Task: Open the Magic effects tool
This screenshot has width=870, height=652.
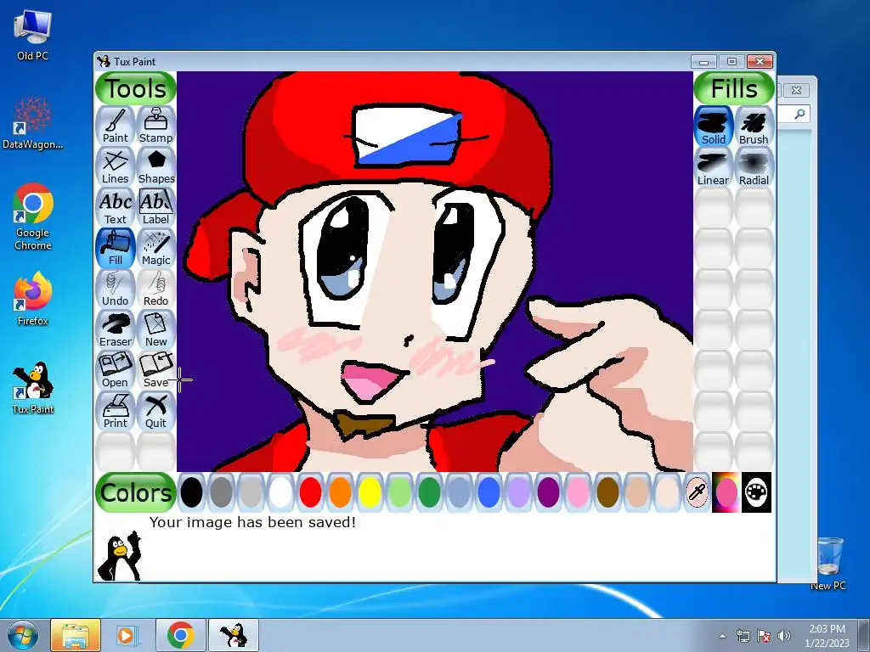Action: pos(156,248)
